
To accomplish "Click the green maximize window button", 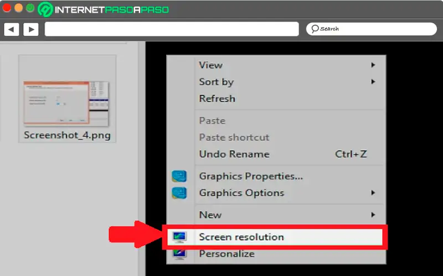I will [30, 8].
